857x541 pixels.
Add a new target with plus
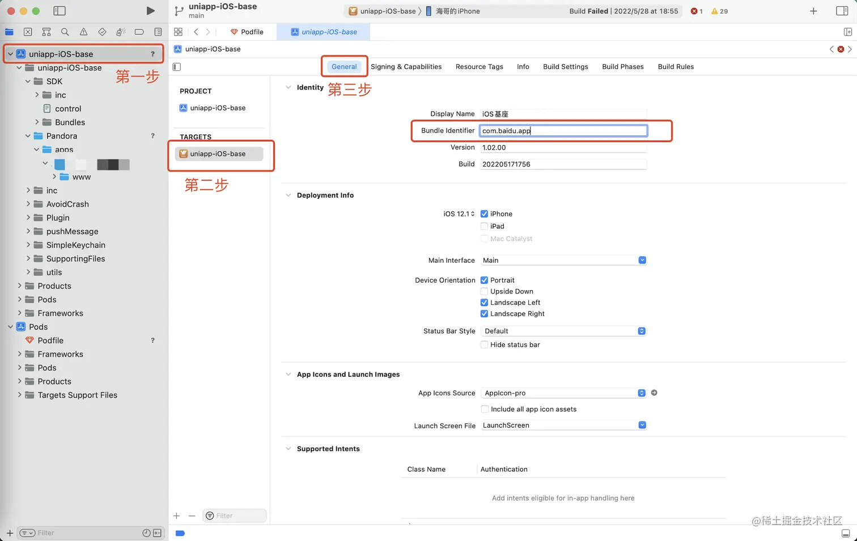pyautogui.click(x=177, y=516)
